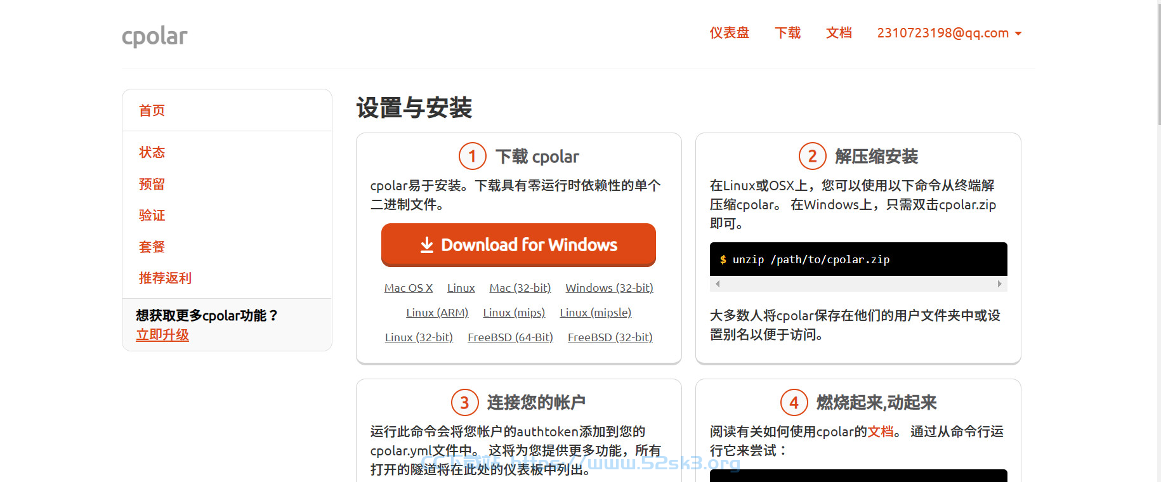Click the FreeBSD (64-Bit) download link
The height and width of the screenshot is (482, 1161).
510,337
